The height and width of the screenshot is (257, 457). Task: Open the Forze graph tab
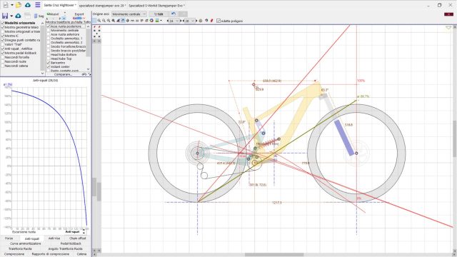coord(9,238)
